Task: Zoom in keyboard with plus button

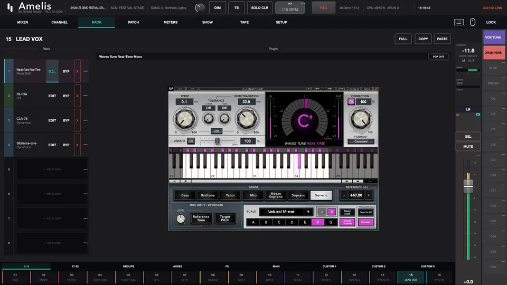Action: click(185, 181)
